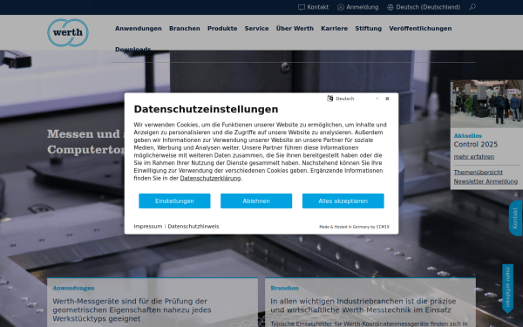The height and width of the screenshot is (327, 523).
Task: Click the vertical Kontakt side tab
Action: [516, 218]
